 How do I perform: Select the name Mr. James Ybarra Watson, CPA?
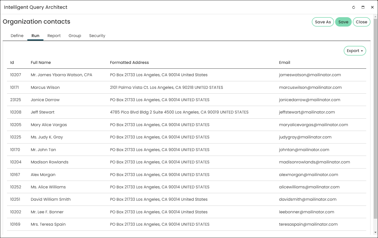click(x=61, y=75)
